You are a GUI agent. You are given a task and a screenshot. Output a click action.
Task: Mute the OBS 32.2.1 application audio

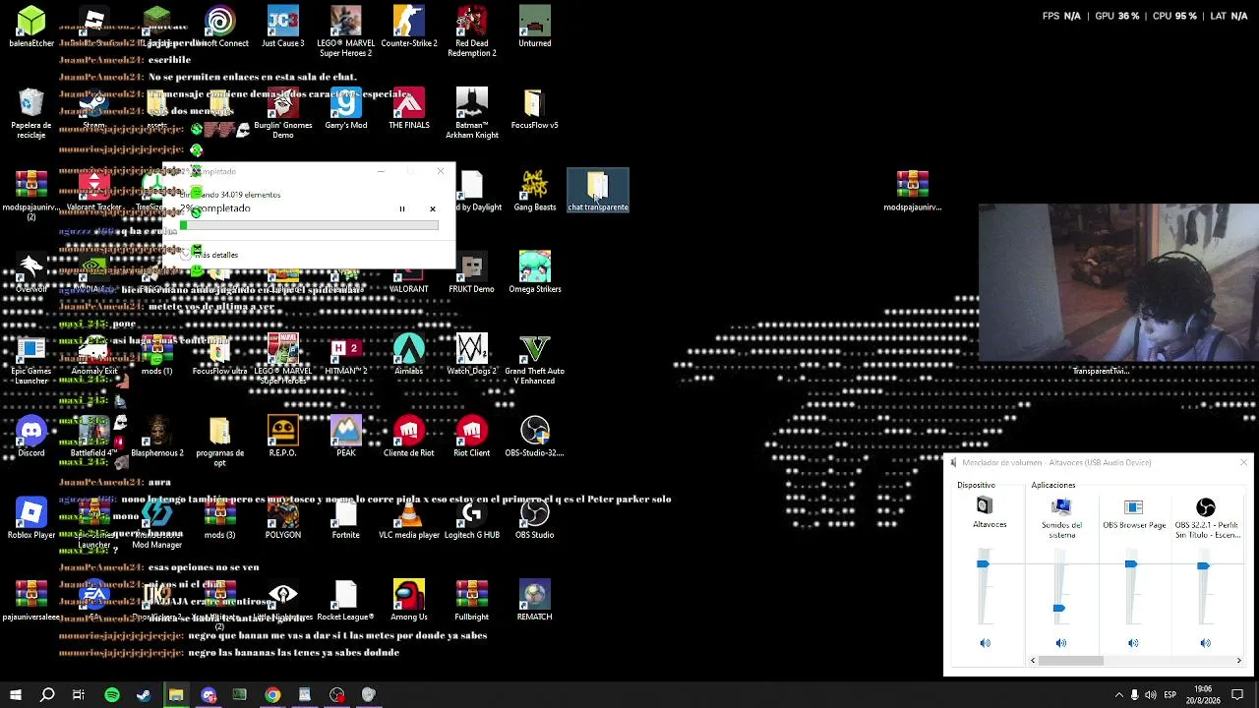(x=1206, y=643)
